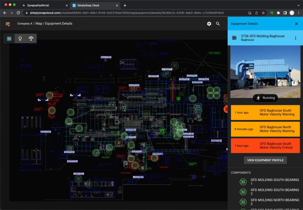Click Map in the breadcrumb navigation

tap(39, 23)
